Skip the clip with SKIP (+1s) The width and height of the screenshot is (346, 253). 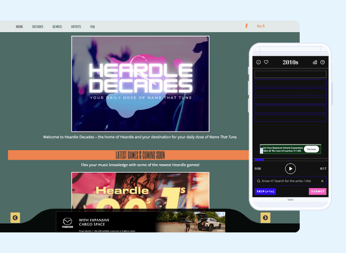click(266, 191)
